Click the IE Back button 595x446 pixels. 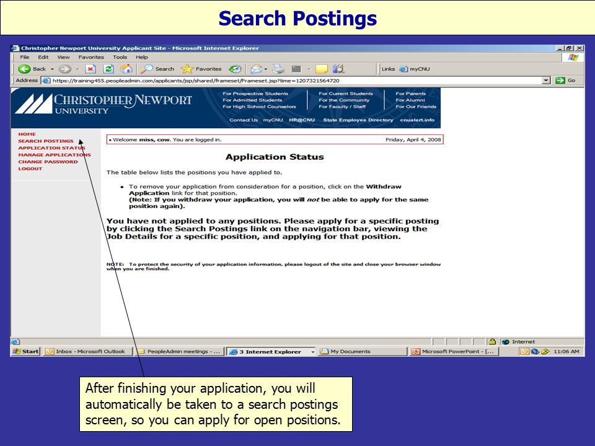32,69
